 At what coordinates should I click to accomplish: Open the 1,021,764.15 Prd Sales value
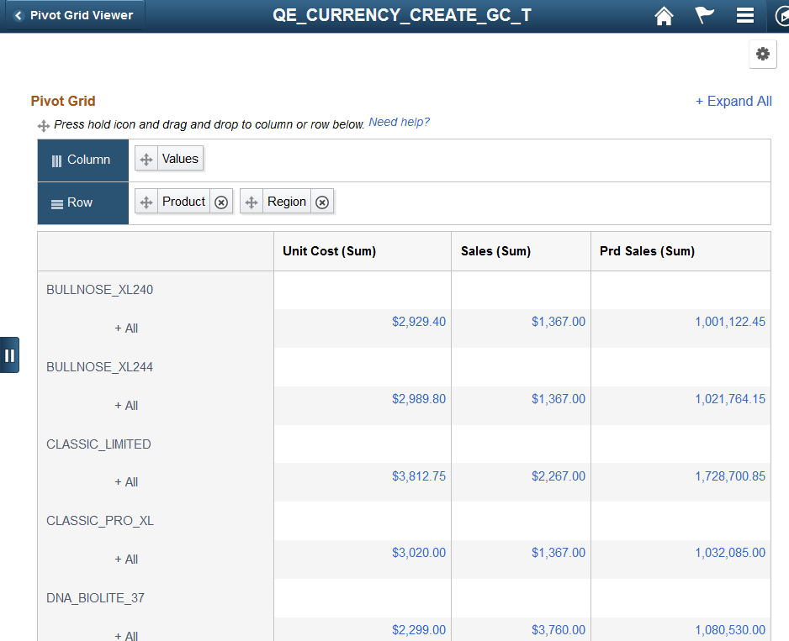click(730, 399)
